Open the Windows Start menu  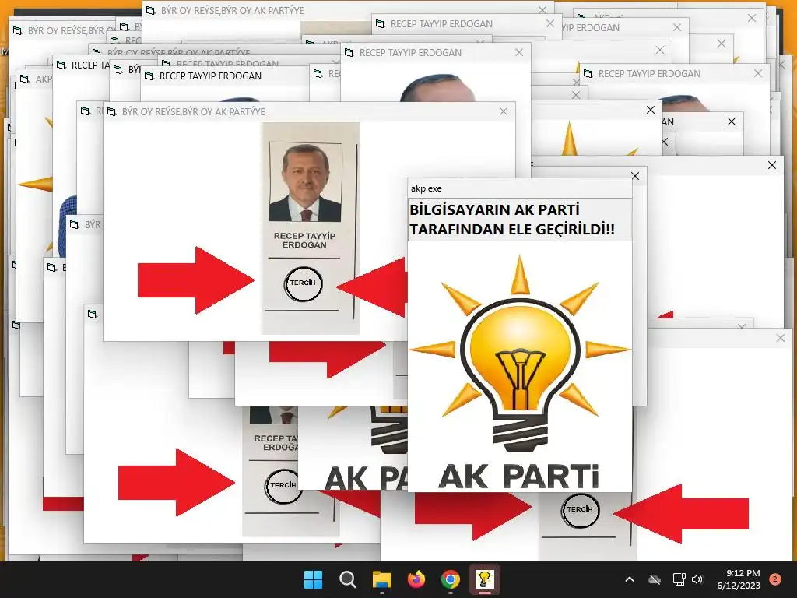pos(313,579)
